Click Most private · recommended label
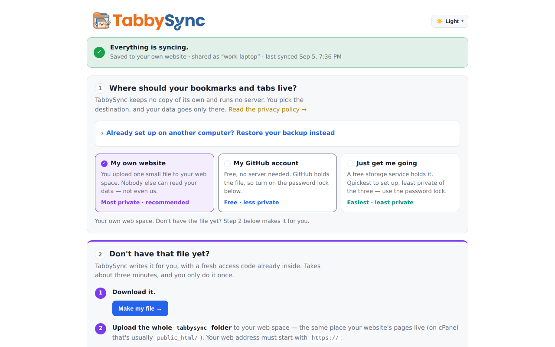Image resolution: width=555 pixels, height=347 pixels. tap(145, 203)
